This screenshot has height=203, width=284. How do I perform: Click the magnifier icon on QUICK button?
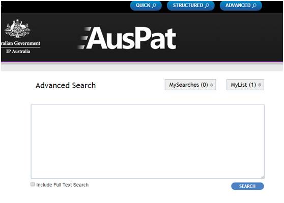click(154, 6)
